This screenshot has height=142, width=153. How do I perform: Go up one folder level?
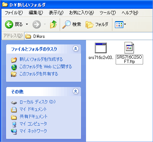[53, 24]
